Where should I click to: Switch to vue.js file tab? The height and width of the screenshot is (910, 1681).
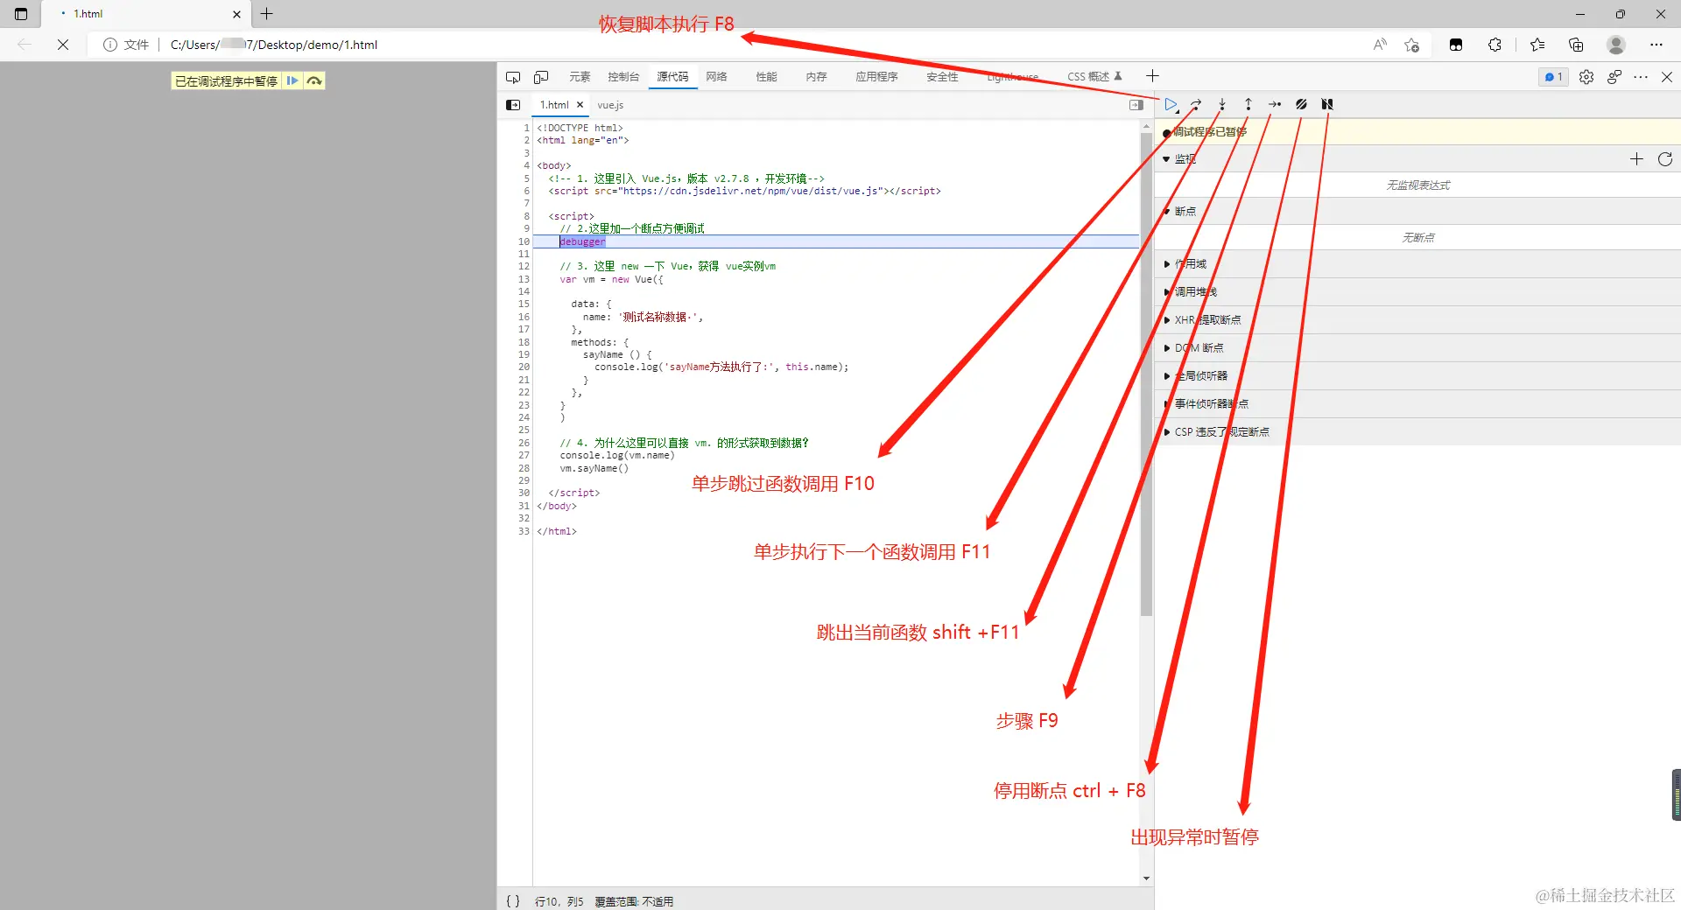tap(610, 105)
